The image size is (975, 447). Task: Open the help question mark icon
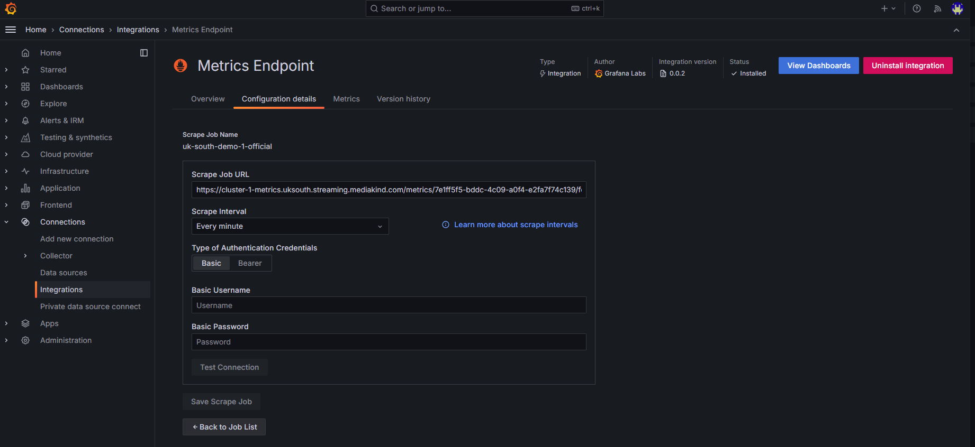pyautogui.click(x=917, y=8)
